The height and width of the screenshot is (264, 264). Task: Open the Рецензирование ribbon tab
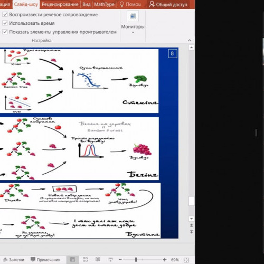pos(60,4)
